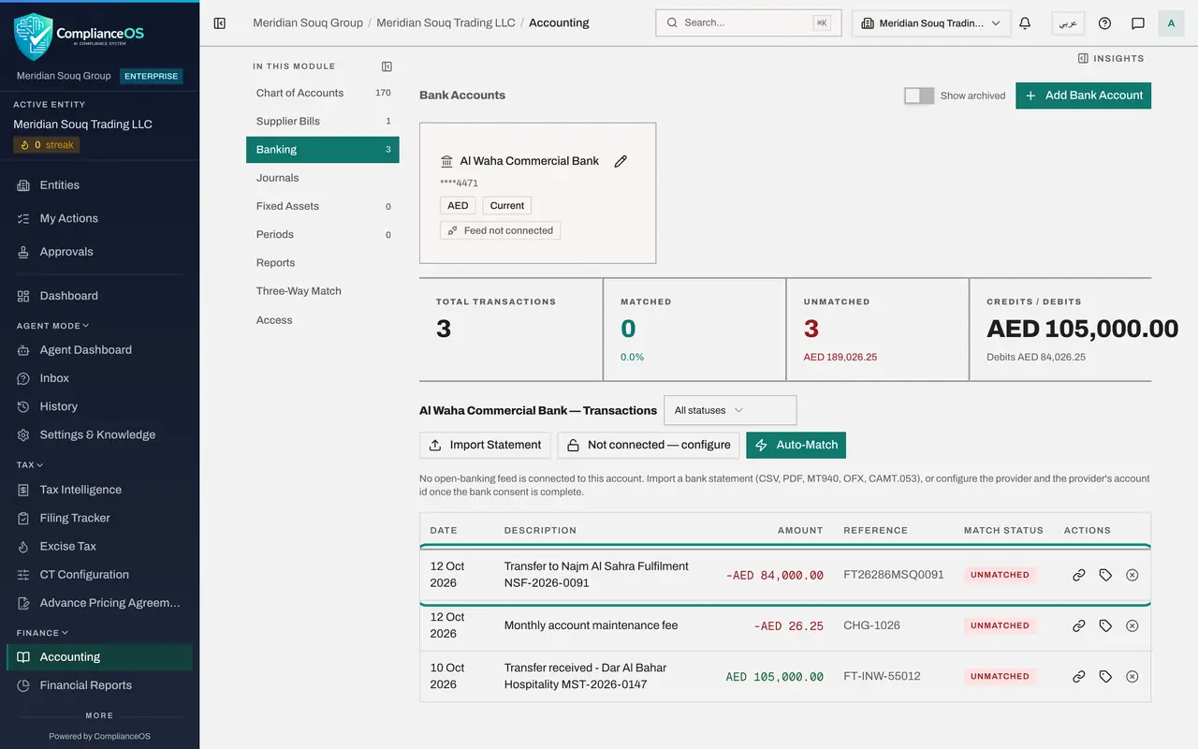Open the help question-mark icon

tap(1104, 23)
